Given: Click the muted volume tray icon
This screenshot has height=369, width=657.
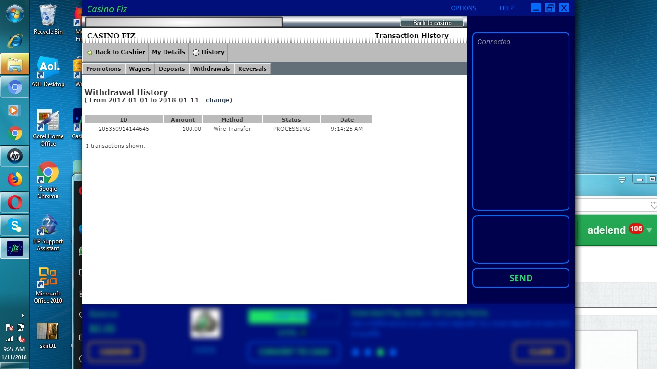Looking at the screenshot, I should pyautogui.click(x=21, y=339).
